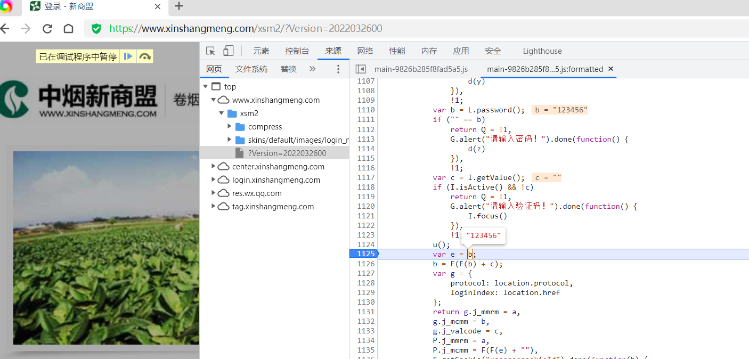Toggle the file navigator sidebar
Image resolution: width=749 pixels, height=359 pixels.
click(x=361, y=69)
